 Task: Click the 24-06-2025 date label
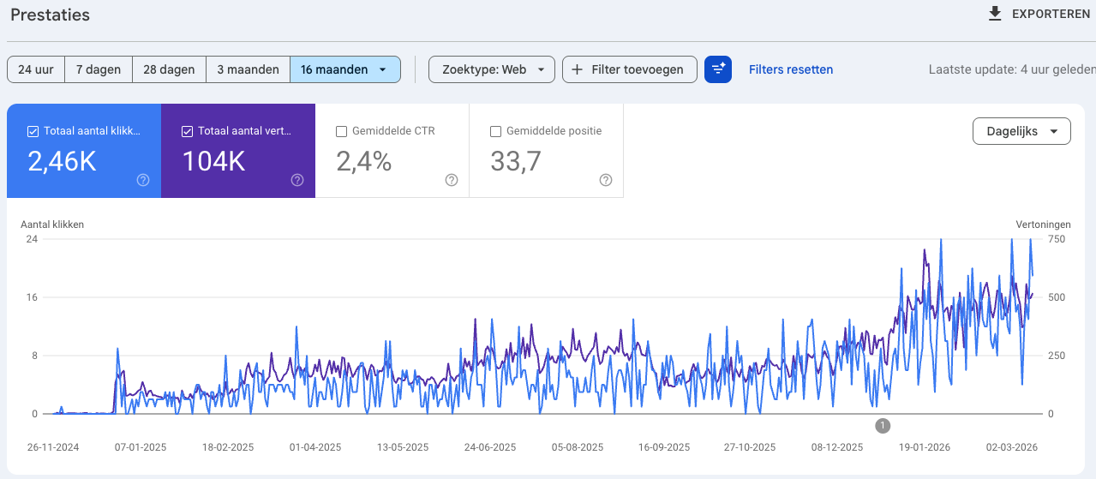pyautogui.click(x=490, y=447)
